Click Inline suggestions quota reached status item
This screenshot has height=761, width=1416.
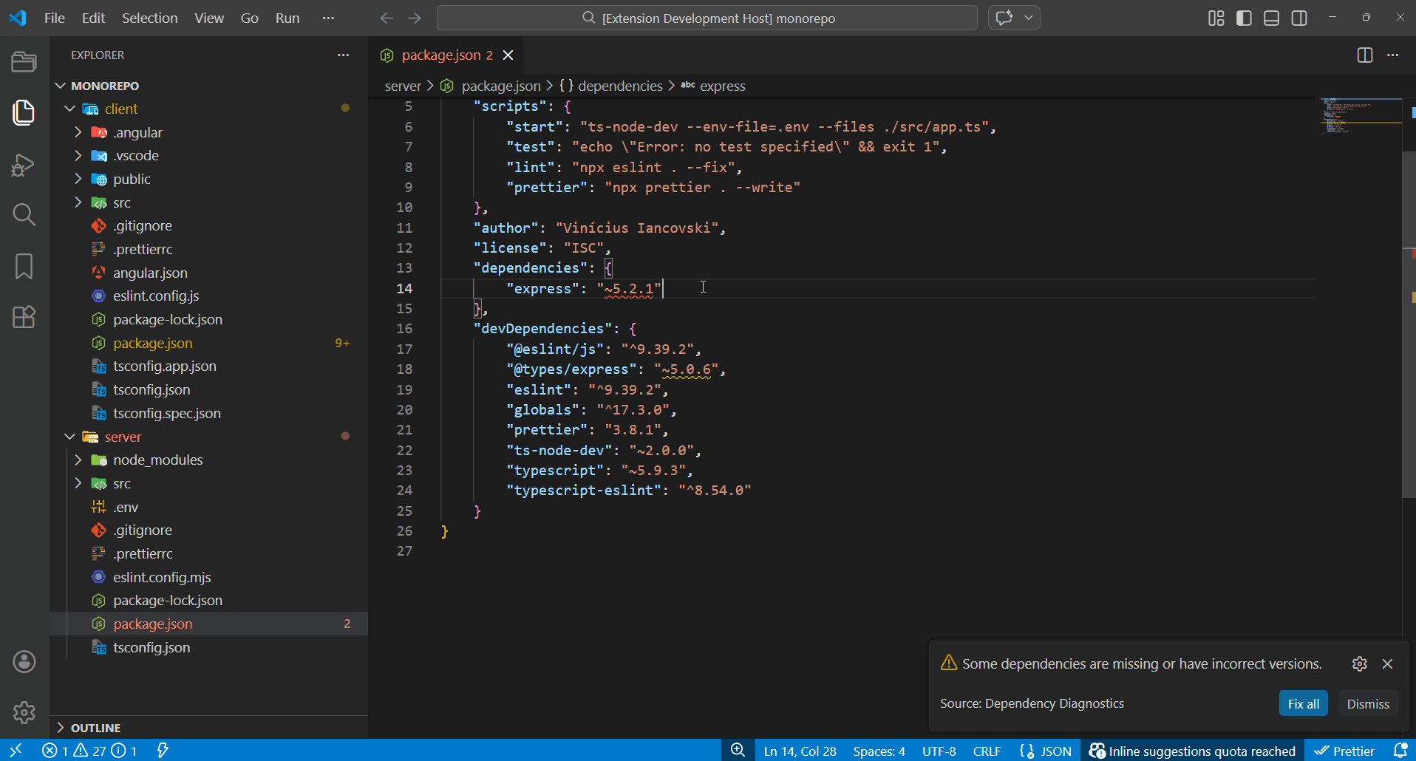click(1192, 751)
